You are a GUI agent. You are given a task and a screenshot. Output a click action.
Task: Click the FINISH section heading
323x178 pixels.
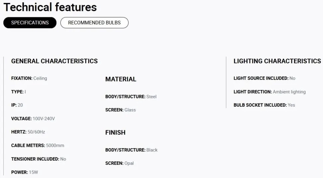click(116, 133)
